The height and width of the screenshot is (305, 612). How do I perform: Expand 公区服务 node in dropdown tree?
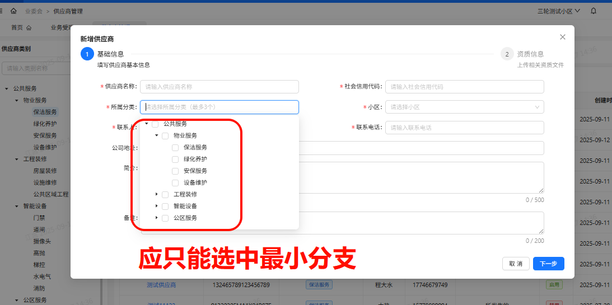click(x=157, y=218)
